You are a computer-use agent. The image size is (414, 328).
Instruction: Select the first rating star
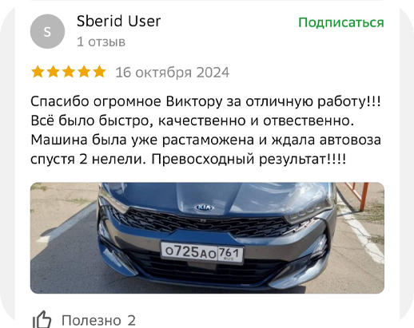coord(38,72)
